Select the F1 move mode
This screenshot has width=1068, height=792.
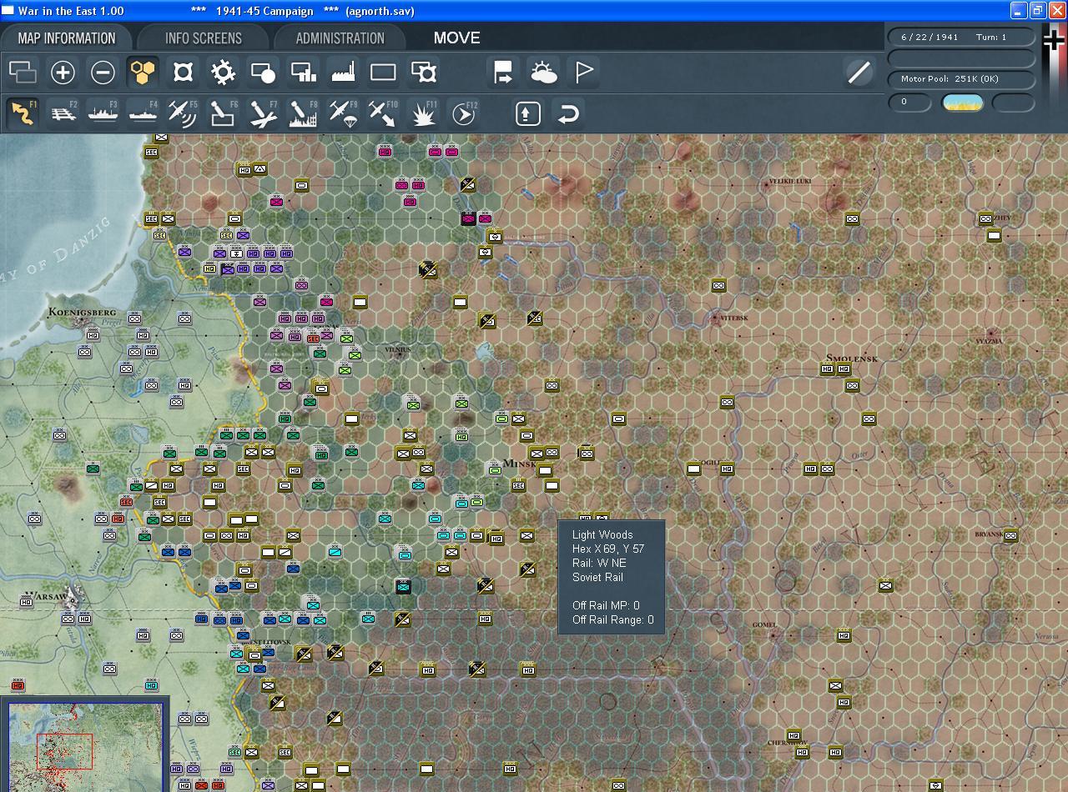point(23,113)
